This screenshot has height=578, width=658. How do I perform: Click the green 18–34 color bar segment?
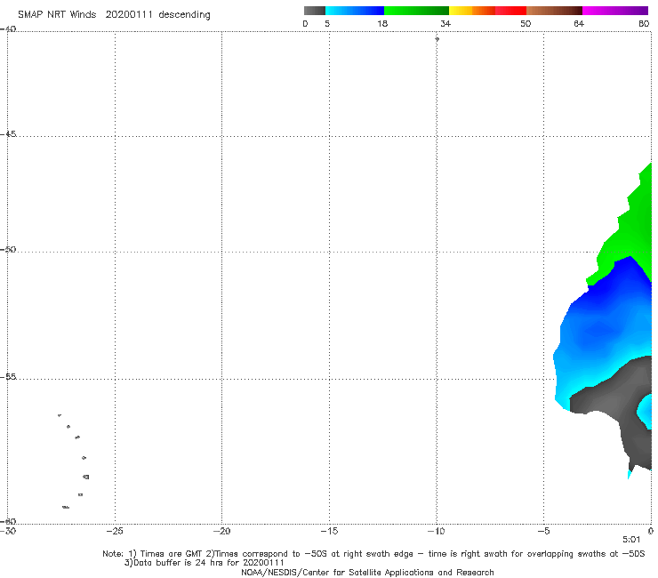click(416, 11)
